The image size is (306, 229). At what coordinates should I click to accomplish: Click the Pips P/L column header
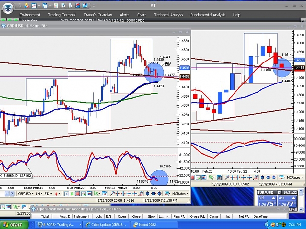(x=179, y=216)
